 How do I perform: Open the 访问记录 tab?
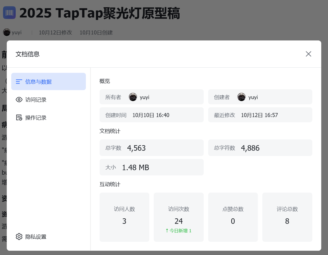(x=48, y=99)
